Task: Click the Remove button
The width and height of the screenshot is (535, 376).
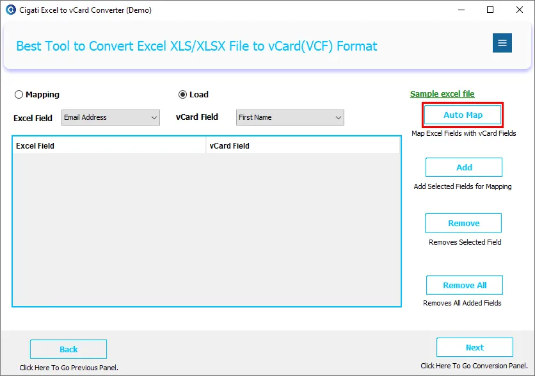Action: tap(463, 223)
